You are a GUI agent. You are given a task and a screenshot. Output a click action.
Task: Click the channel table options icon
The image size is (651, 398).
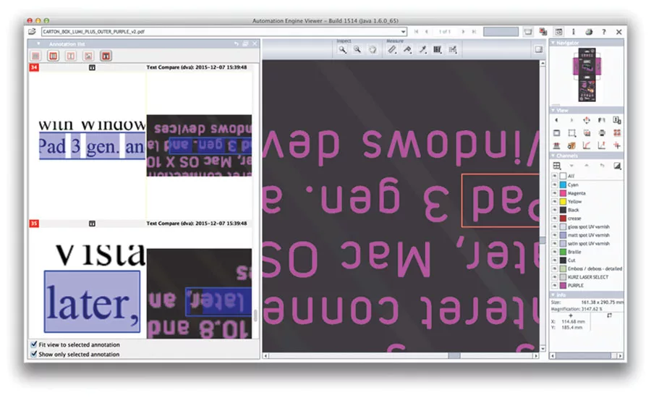click(557, 166)
